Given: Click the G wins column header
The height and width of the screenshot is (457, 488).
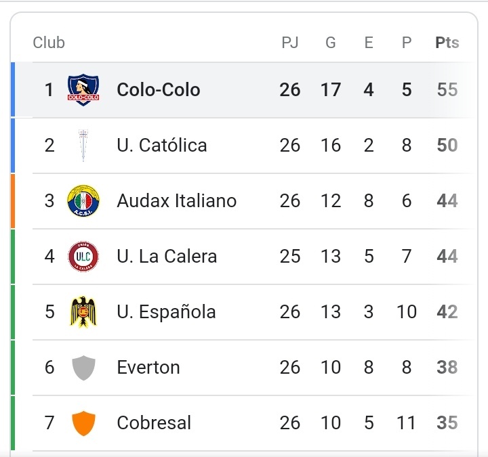Looking at the screenshot, I should click(331, 43).
